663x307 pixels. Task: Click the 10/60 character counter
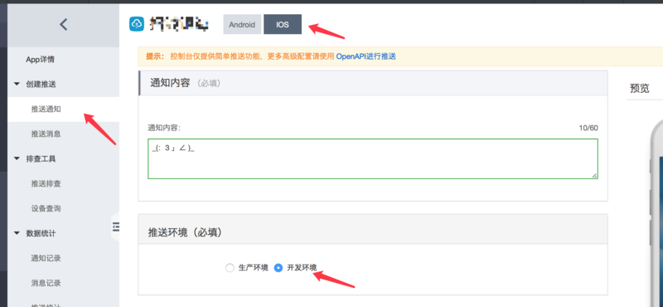588,128
